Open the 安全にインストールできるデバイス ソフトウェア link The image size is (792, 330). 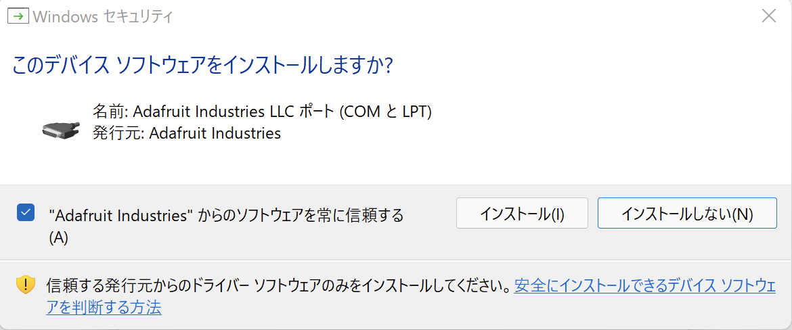(644, 285)
